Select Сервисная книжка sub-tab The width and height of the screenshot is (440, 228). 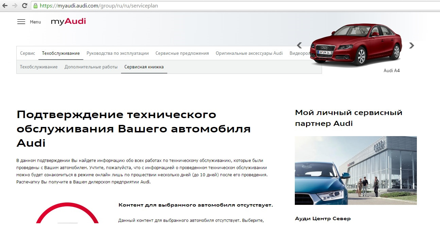coord(144,67)
